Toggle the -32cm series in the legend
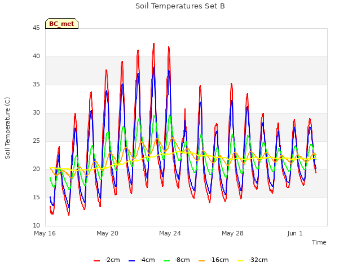361x271 pixels. point(252,260)
